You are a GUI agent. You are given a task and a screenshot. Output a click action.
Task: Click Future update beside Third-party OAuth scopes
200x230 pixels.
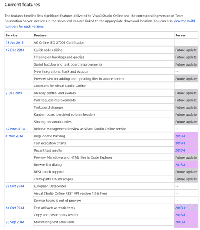(186, 179)
